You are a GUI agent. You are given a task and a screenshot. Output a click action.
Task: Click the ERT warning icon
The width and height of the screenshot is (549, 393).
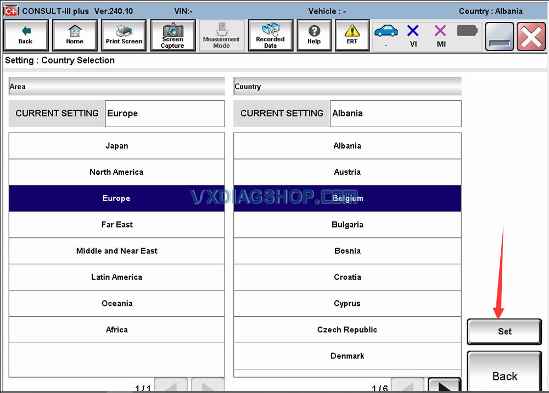[352, 35]
